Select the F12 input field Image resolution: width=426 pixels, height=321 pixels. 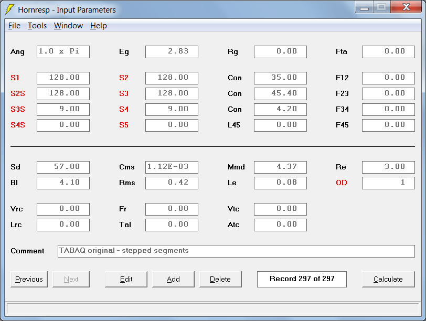389,78
